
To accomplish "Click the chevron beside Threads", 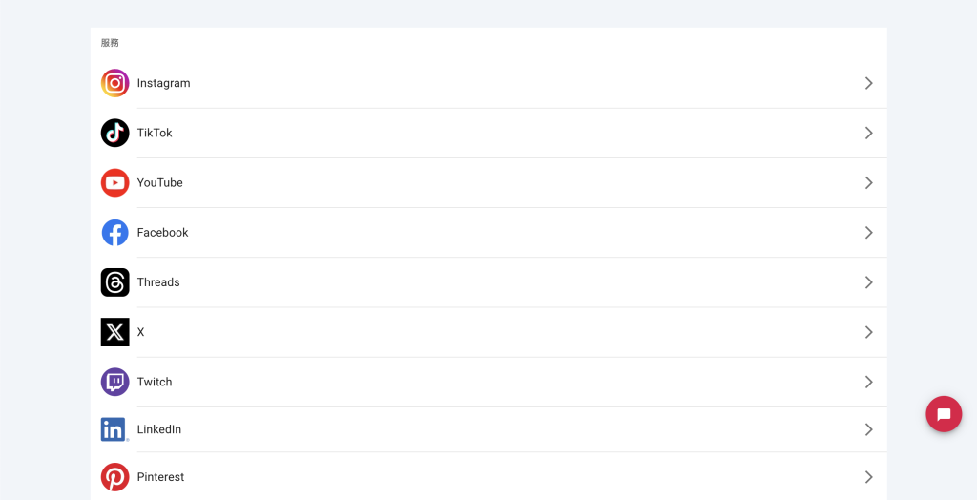I will pos(868,282).
